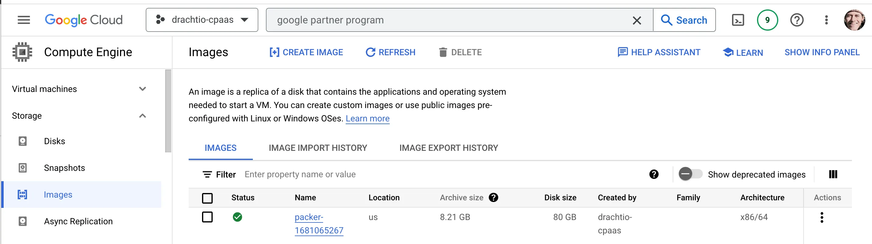Click the 8.21 GB archive size cell
The height and width of the screenshot is (244, 872).
tap(455, 217)
